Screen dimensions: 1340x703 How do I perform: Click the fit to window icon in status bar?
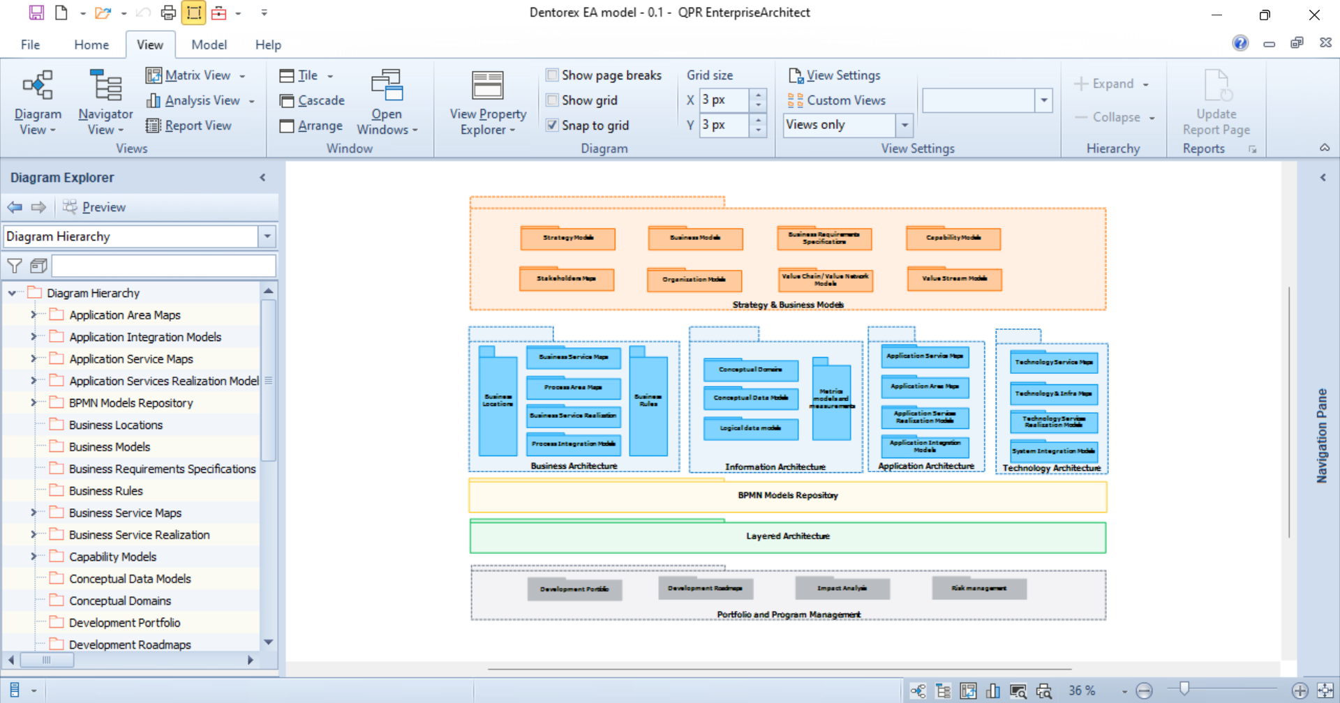click(1325, 690)
